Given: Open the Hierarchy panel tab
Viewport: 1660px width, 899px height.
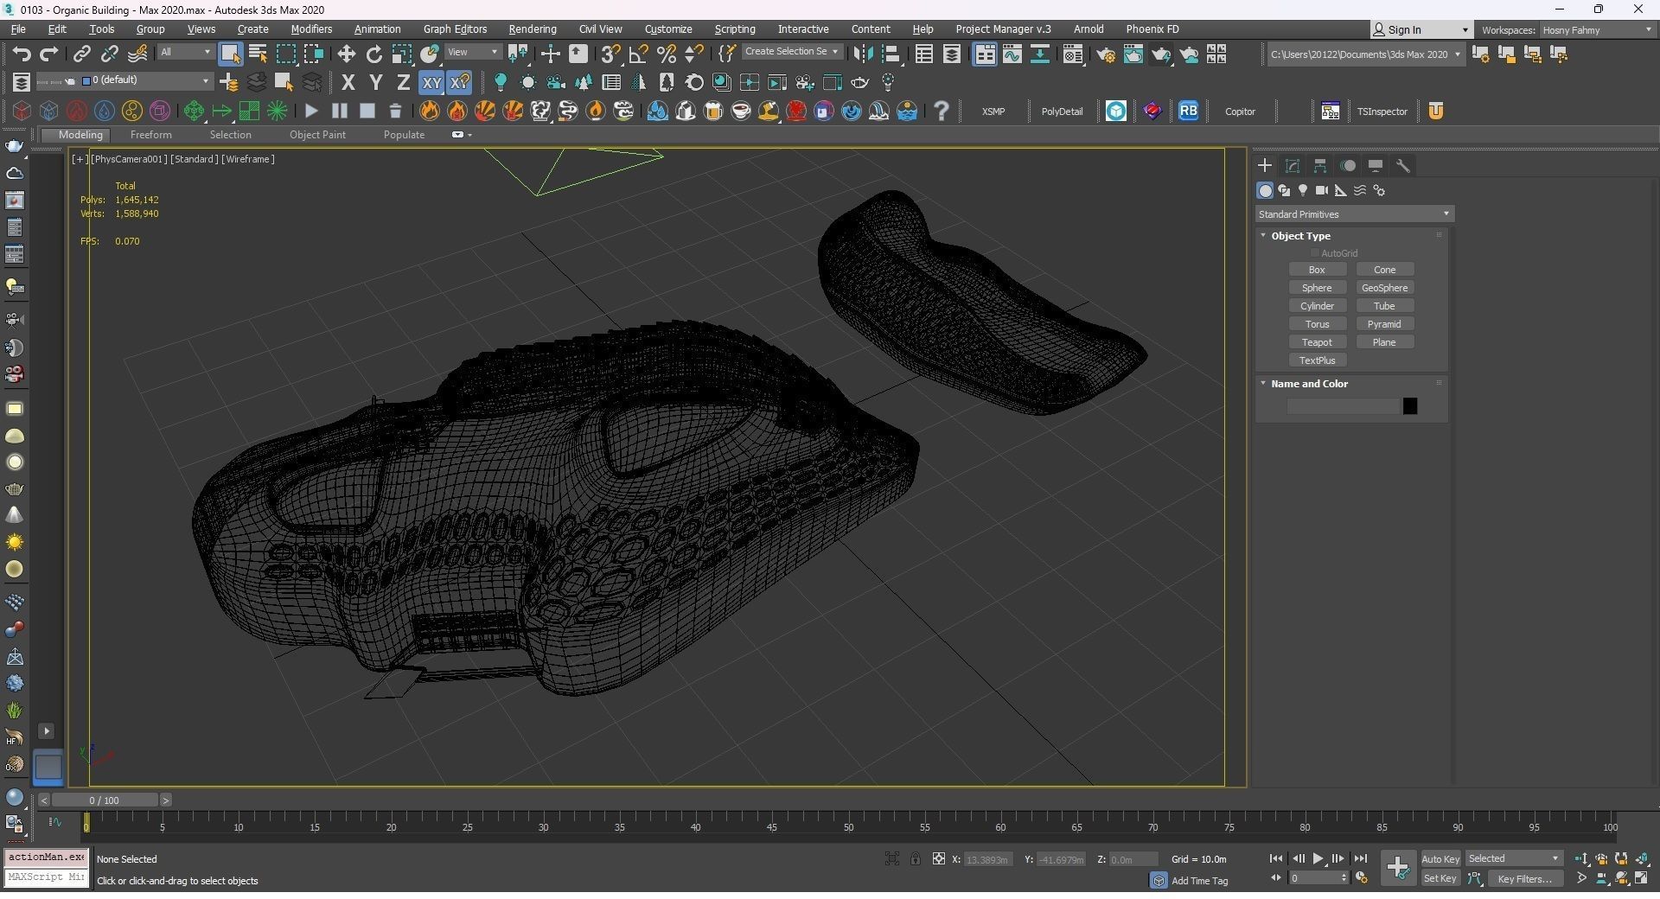Looking at the screenshot, I should click(x=1320, y=165).
